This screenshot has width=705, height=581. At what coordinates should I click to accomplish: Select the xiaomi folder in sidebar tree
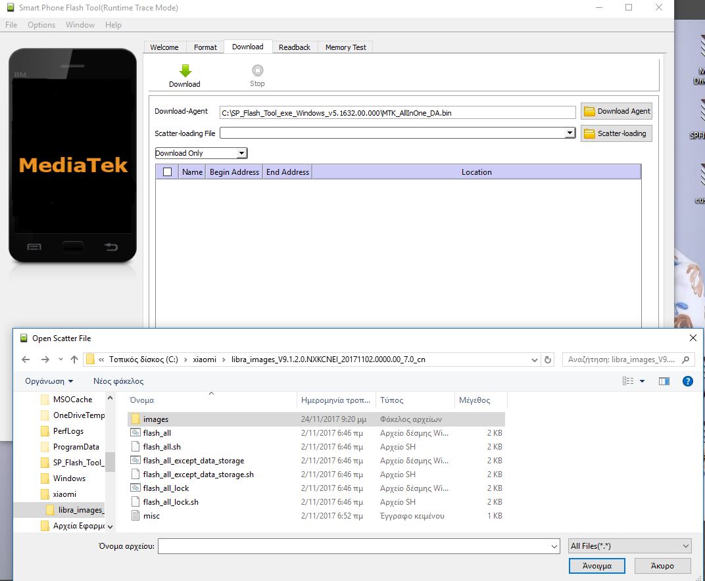(x=64, y=494)
